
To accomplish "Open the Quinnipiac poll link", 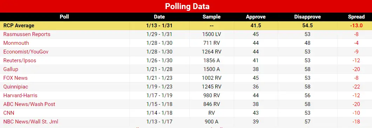I will (x=16, y=87).
